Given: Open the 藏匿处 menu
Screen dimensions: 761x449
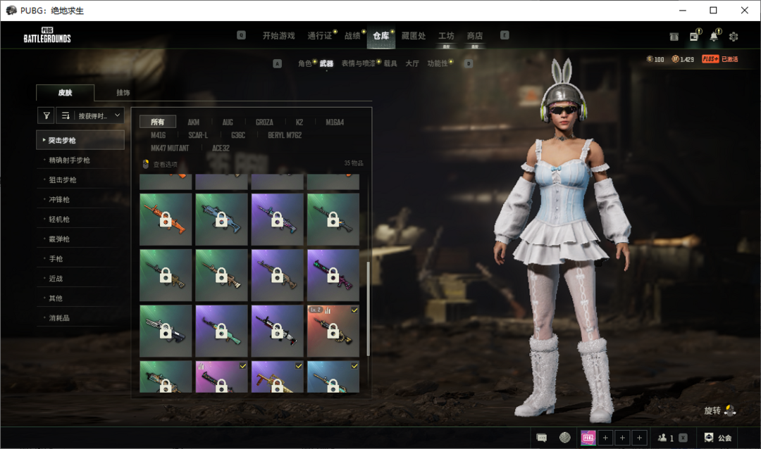Looking at the screenshot, I should coord(414,35).
